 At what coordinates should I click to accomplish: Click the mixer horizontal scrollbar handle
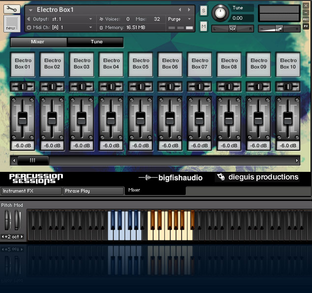(x=33, y=161)
